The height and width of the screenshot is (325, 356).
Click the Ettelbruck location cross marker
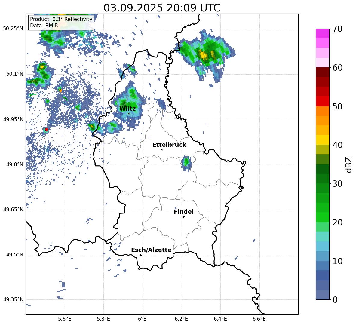click(x=162, y=150)
